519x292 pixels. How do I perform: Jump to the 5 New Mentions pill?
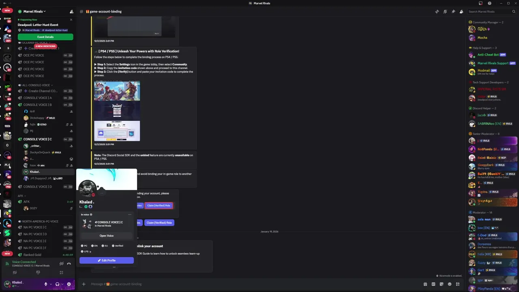45,46
